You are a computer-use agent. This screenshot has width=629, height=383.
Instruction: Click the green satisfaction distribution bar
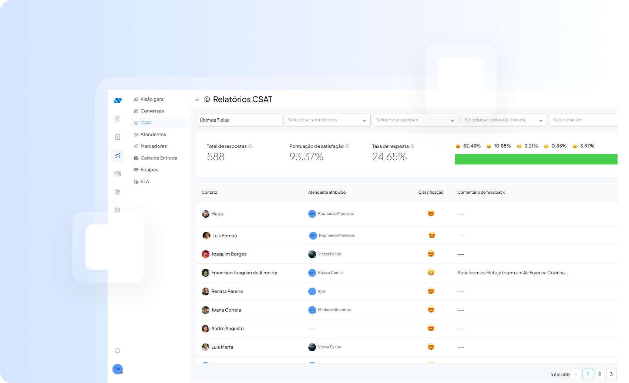pyautogui.click(x=536, y=159)
